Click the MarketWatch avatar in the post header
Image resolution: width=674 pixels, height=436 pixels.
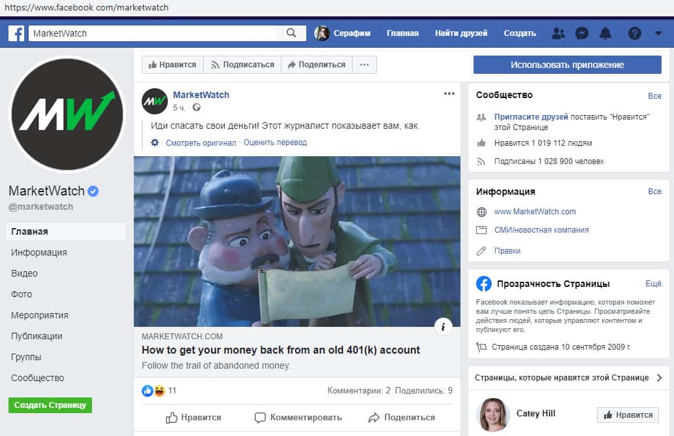(155, 101)
